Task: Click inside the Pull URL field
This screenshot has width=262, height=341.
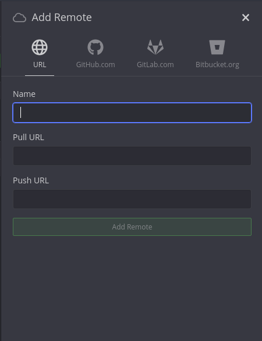Action: [132, 156]
